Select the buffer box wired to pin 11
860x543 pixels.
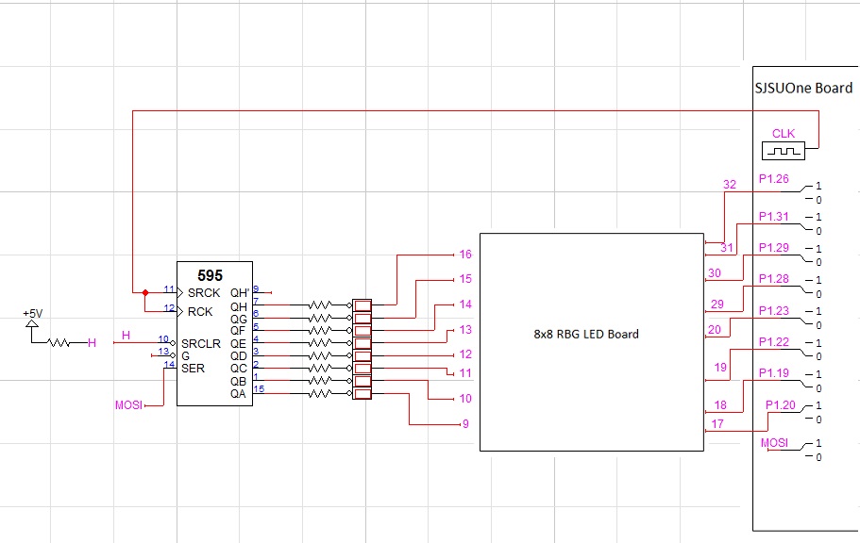tap(362, 369)
